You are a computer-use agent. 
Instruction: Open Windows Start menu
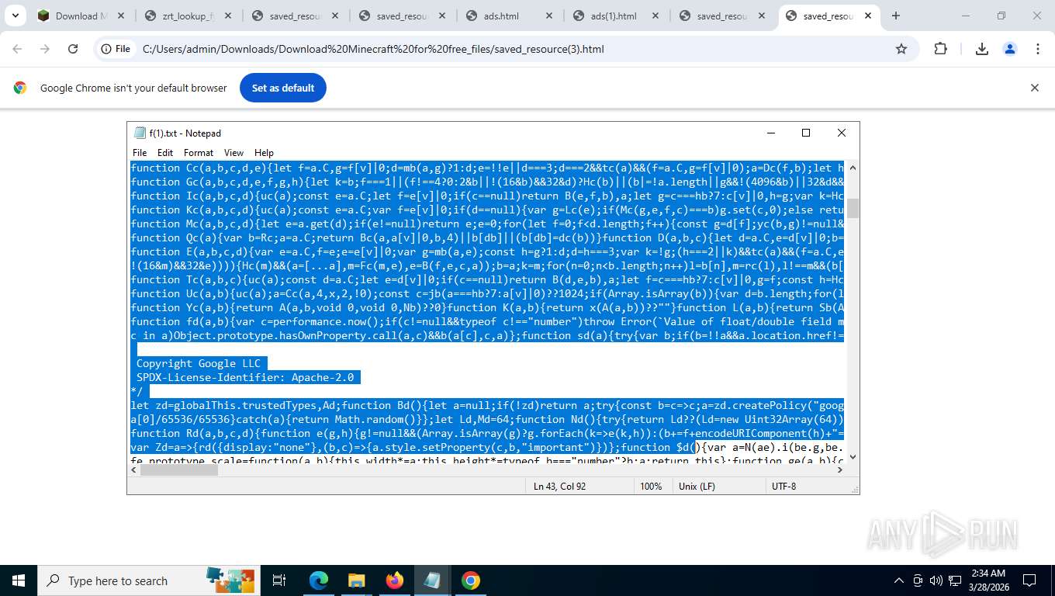pos(19,580)
